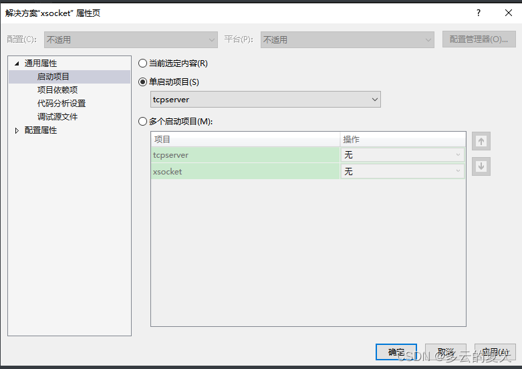Click the xsocket project row
Screen dimensions: 522x369
point(245,172)
